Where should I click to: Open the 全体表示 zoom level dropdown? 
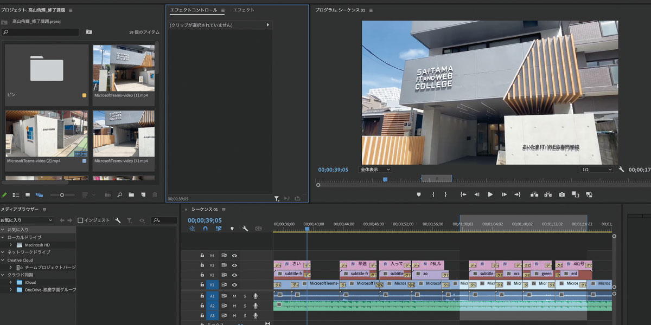[x=375, y=170]
